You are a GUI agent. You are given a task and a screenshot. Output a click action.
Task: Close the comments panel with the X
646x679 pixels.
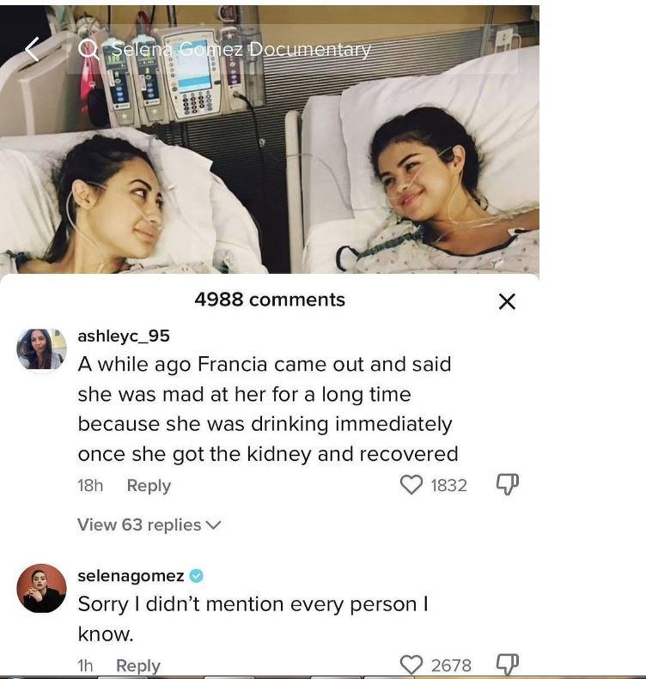[507, 301]
